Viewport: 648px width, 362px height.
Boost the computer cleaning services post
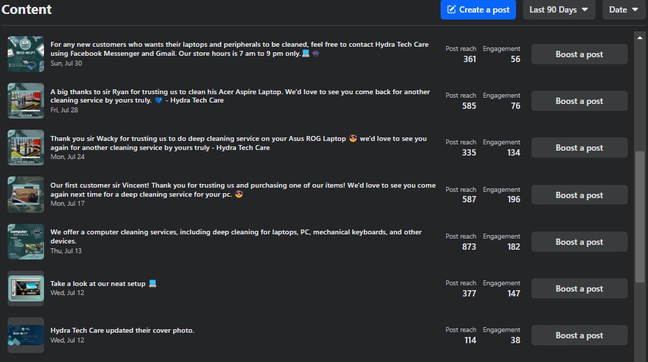coord(579,242)
